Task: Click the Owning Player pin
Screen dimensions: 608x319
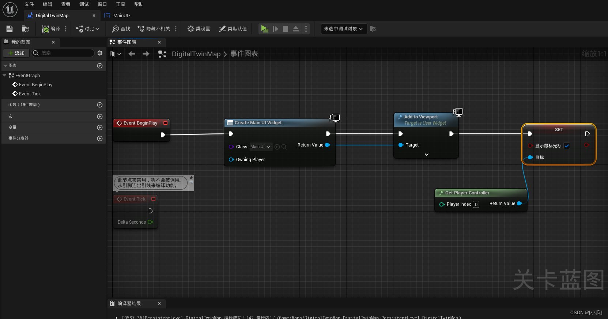Action: [231, 160]
